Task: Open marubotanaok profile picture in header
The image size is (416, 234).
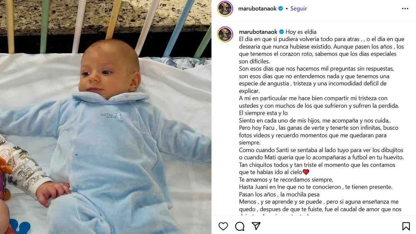Action: click(225, 9)
